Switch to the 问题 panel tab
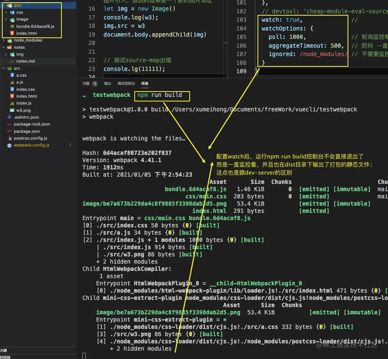The height and width of the screenshot is (359, 388). (86, 84)
